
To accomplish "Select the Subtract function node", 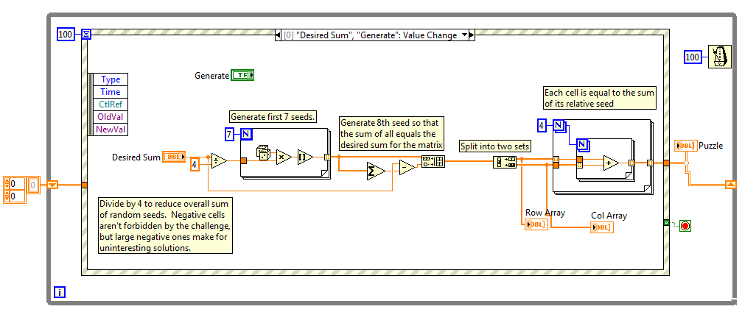I will pos(407,167).
